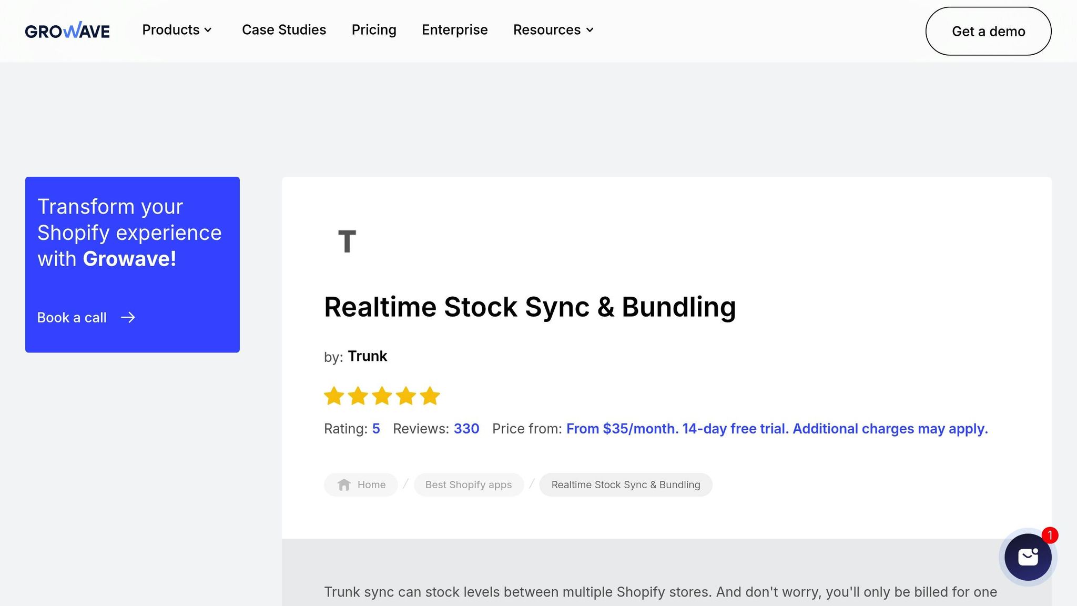Go to the Pricing page
The image size is (1077, 606).
[374, 30]
